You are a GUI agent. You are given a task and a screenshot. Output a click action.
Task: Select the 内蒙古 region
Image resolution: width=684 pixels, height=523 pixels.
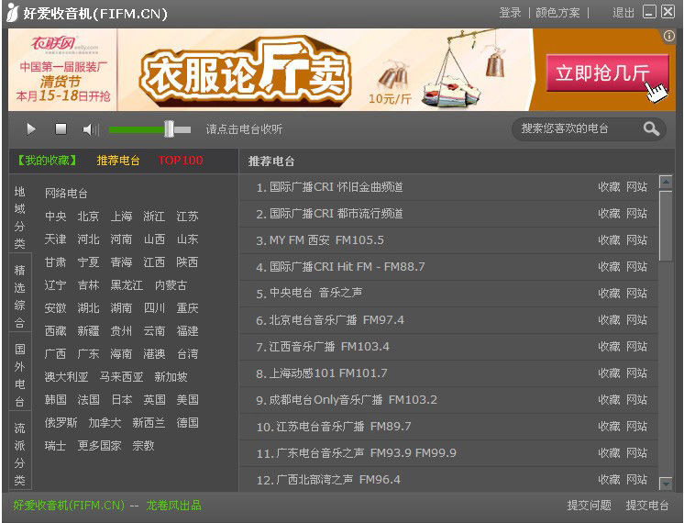(171, 285)
